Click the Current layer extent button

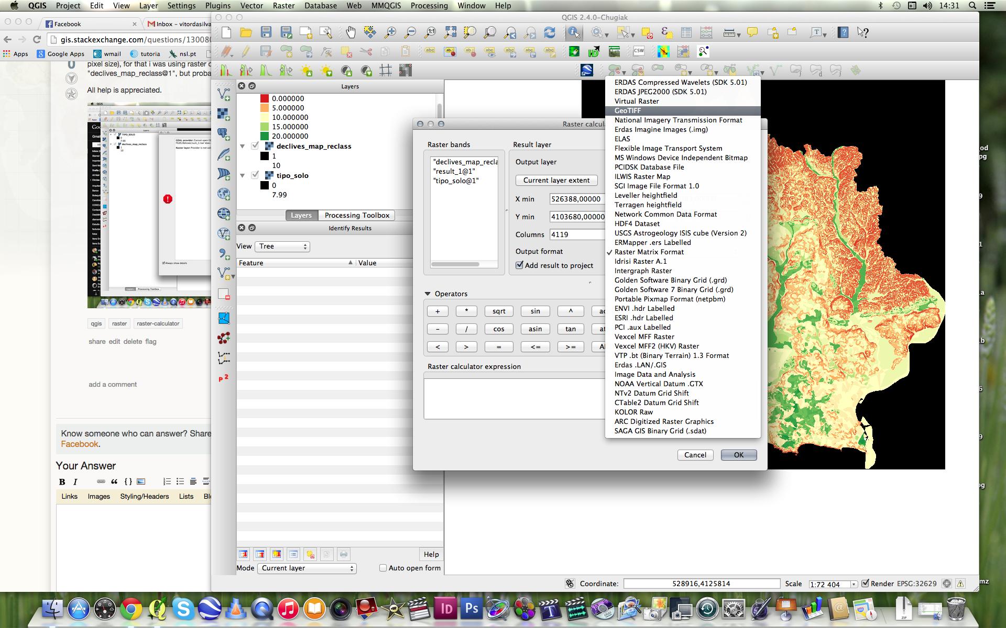556,180
